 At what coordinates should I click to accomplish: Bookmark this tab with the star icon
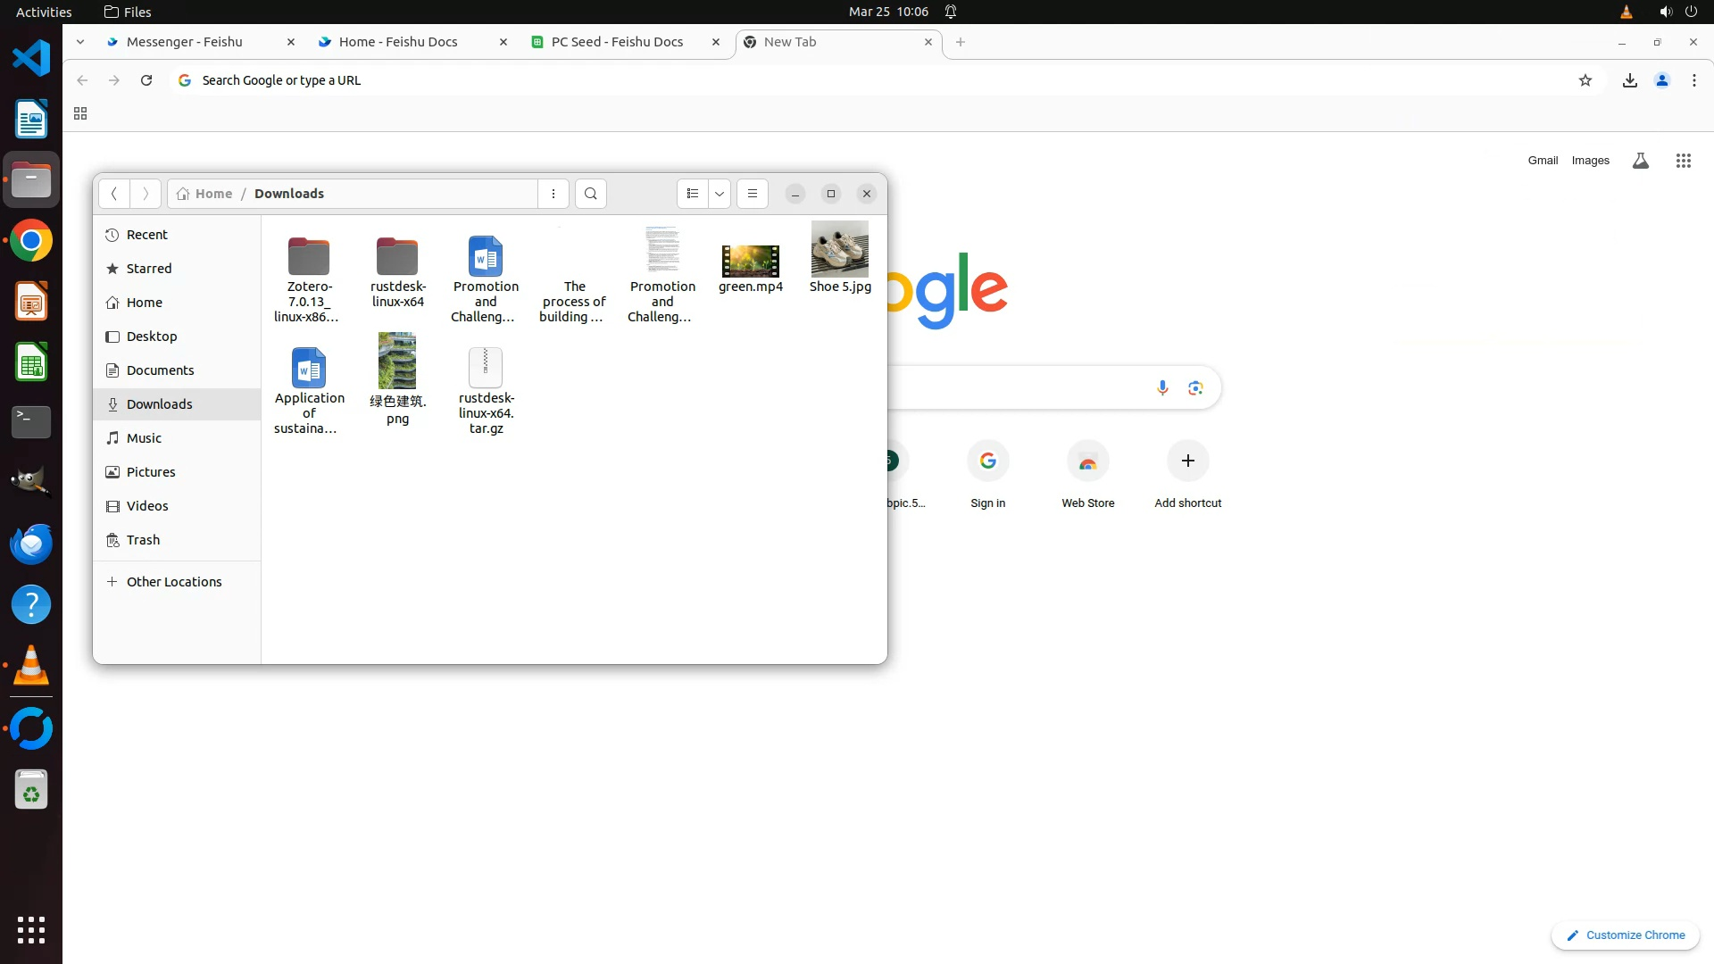[x=1585, y=80]
